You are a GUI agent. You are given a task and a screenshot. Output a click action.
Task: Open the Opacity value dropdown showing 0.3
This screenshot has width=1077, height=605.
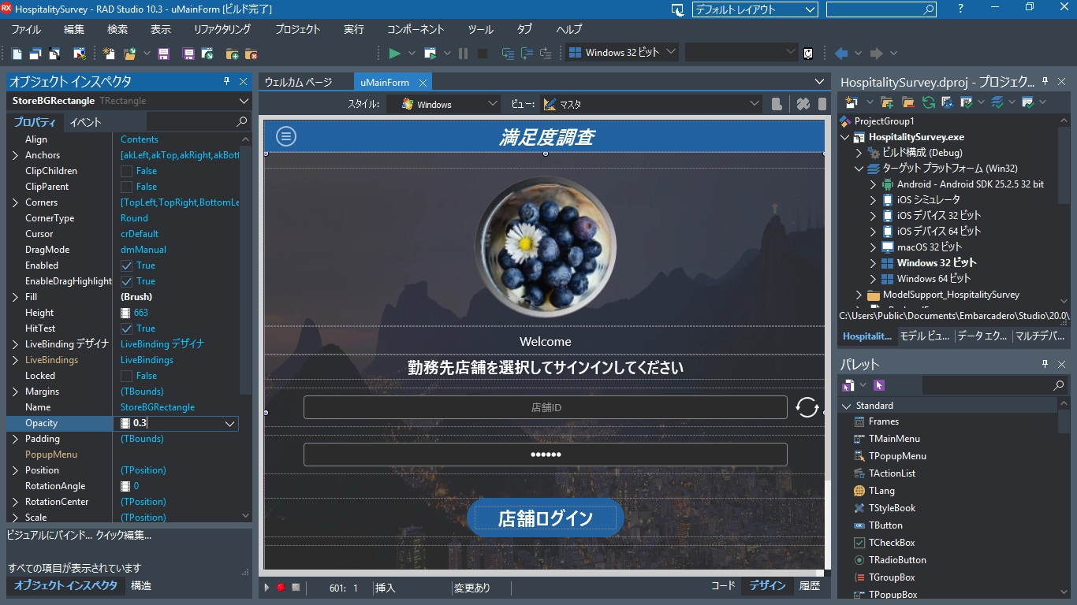(x=231, y=423)
